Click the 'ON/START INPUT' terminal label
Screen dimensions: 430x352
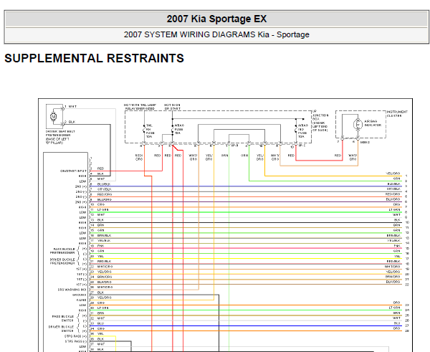coord(73,171)
